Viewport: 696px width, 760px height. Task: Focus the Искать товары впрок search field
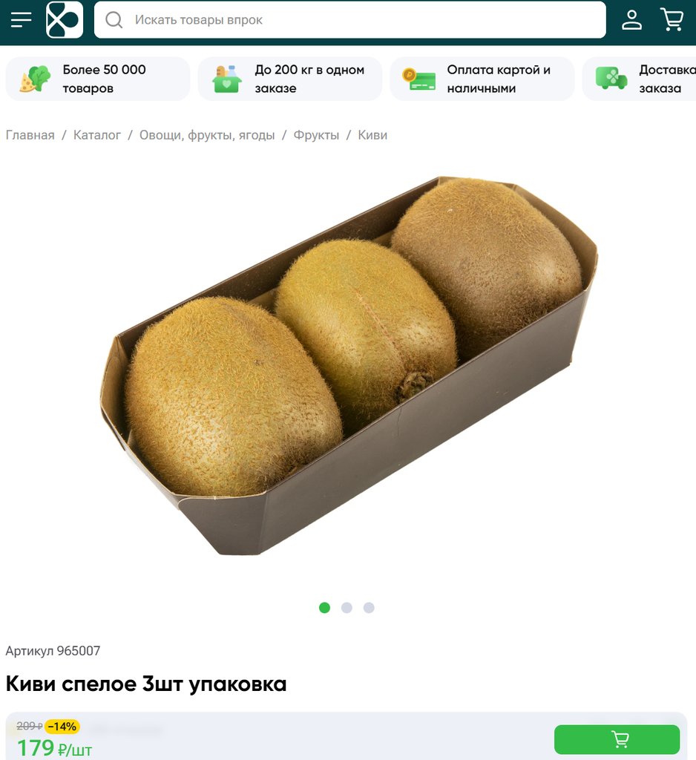click(350, 20)
